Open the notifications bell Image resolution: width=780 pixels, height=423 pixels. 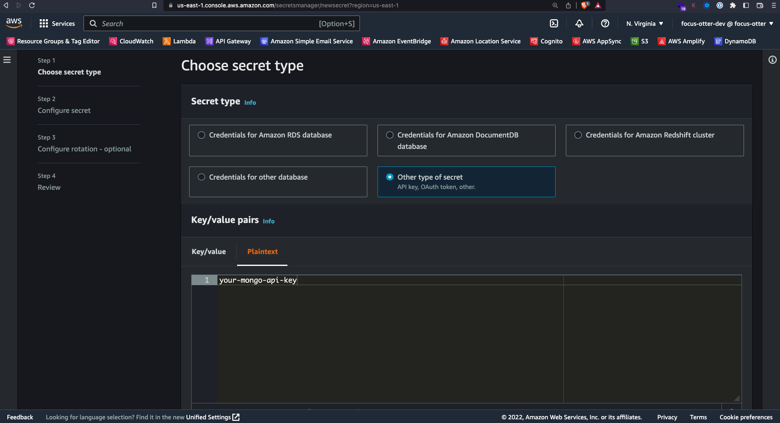[x=579, y=24]
